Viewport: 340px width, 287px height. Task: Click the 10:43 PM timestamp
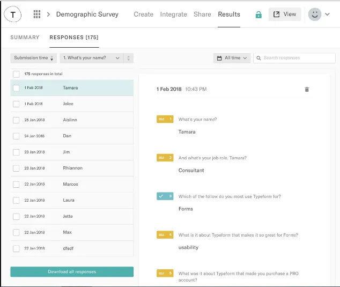[x=196, y=89]
